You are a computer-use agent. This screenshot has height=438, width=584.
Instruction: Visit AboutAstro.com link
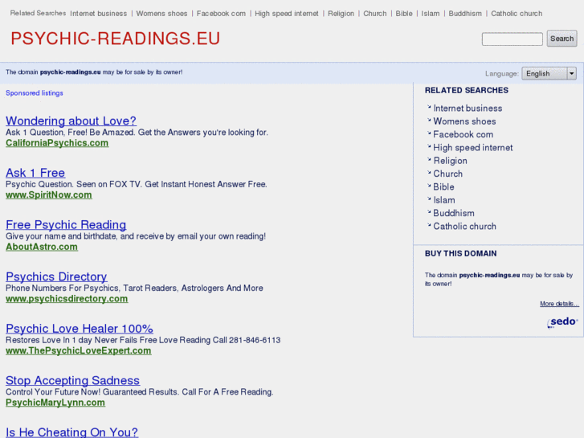(42, 247)
